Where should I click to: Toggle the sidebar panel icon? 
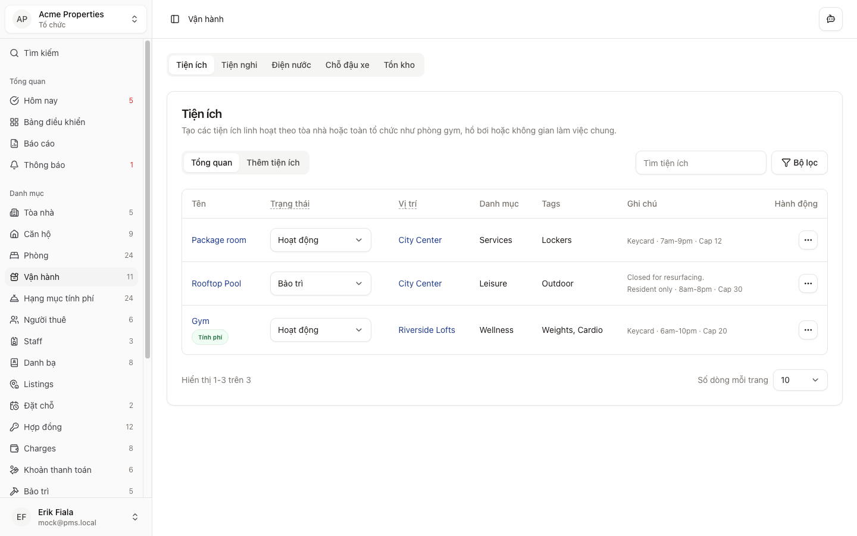175,19
